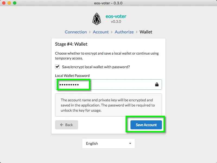Click the Back button

[x=66, y=125]
